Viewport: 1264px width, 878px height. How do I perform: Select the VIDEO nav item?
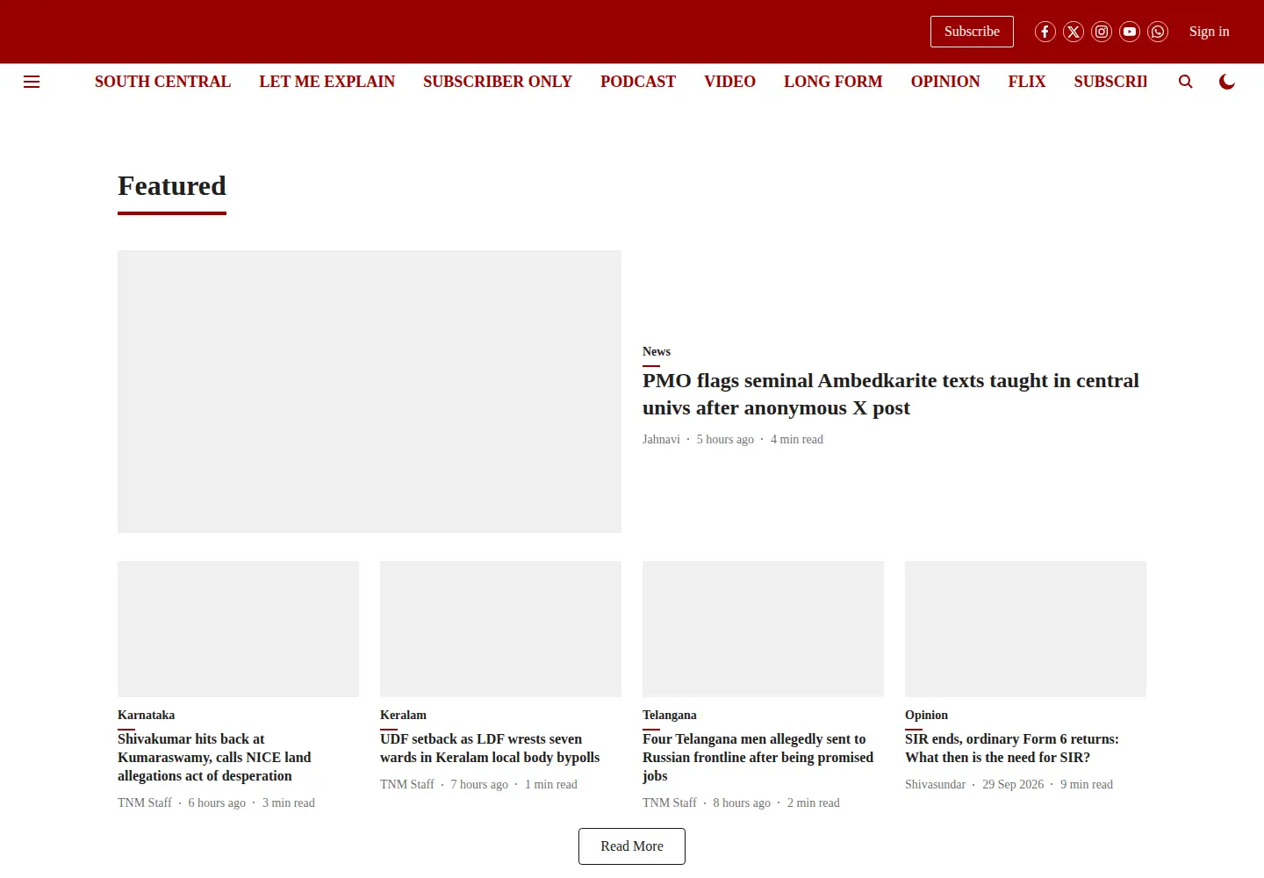click(x=729, y=82)
